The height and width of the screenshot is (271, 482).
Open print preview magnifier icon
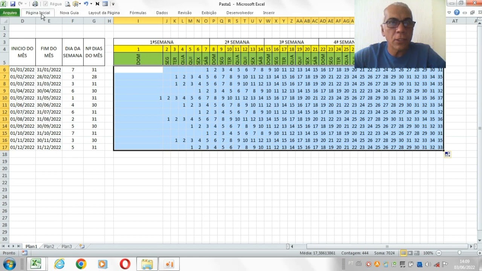[x=67, y=4]
